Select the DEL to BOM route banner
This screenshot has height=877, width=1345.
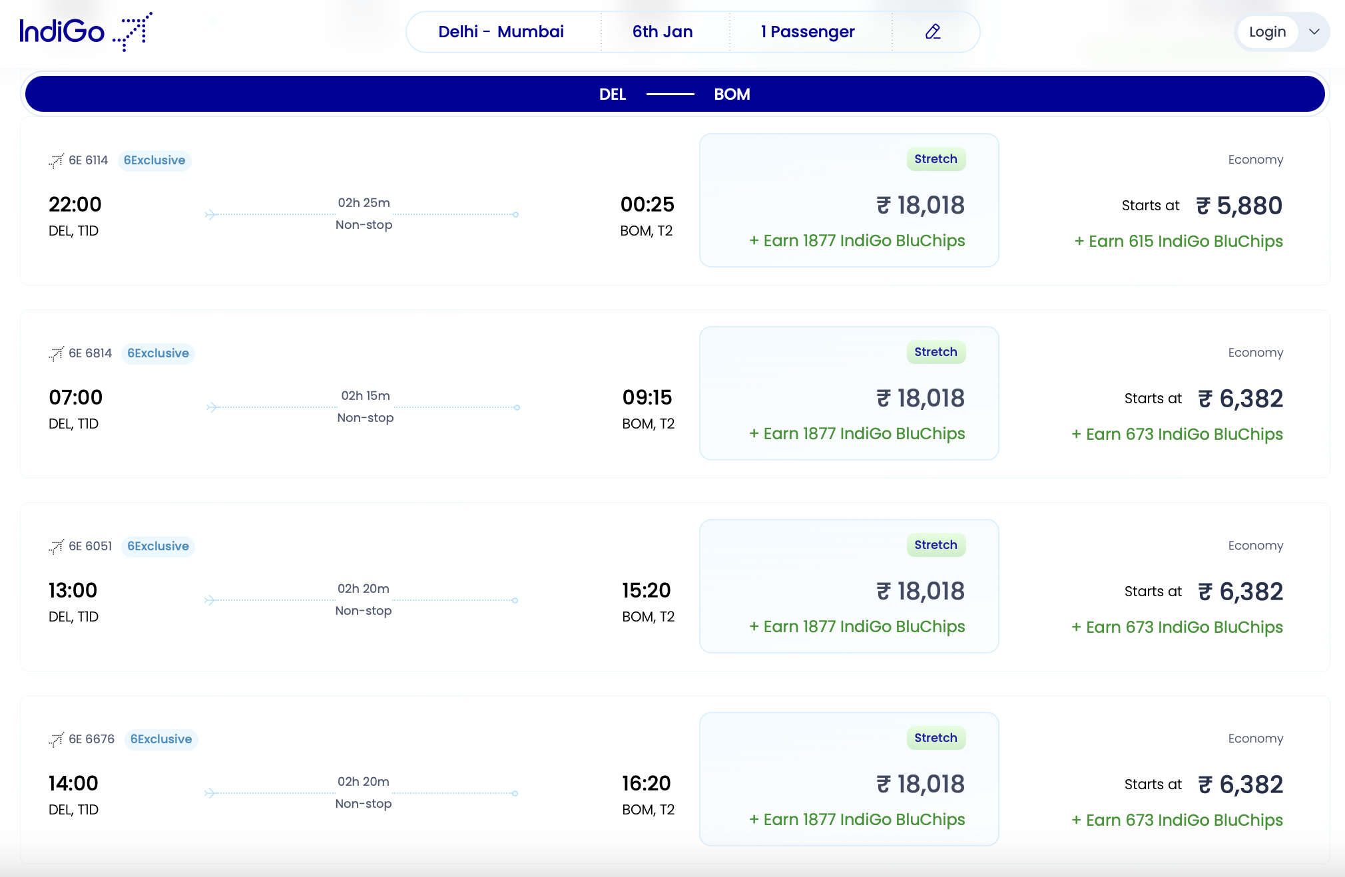672,94
